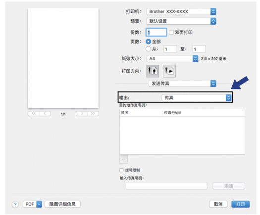Select the 从 page range radio button
This screenshot has width=260, height=215.
(x=149, y=49)
